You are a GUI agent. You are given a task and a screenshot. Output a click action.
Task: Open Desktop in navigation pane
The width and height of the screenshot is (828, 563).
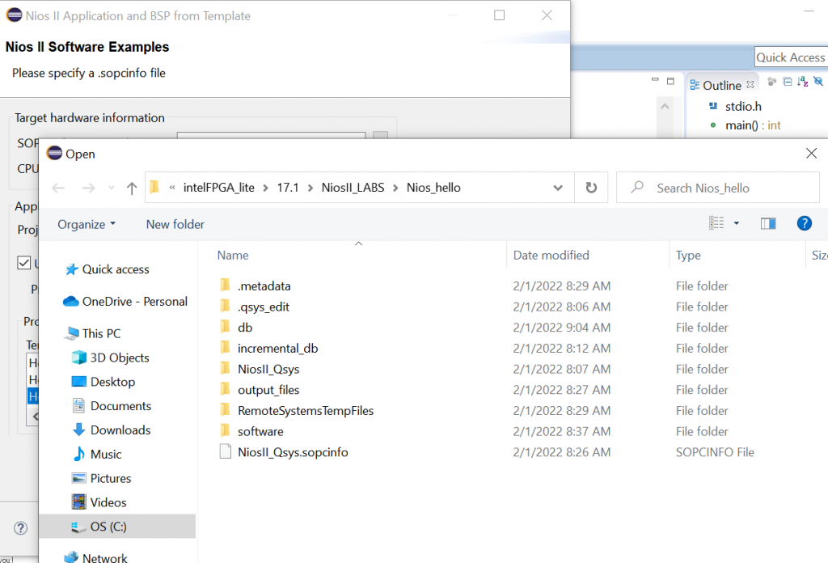(x=112, y=382)
